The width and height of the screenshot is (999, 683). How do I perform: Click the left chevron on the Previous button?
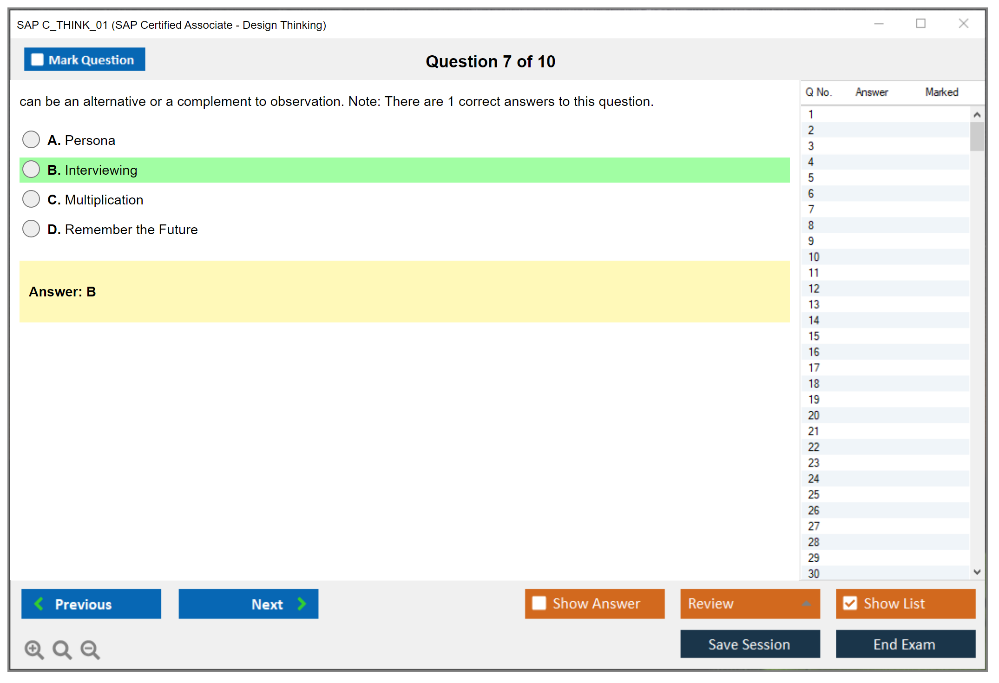click(x=39, y=604)
